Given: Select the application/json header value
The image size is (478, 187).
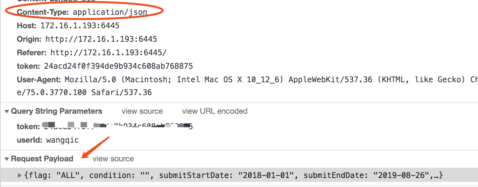Looking at the screenshot, I should point(110,12).
